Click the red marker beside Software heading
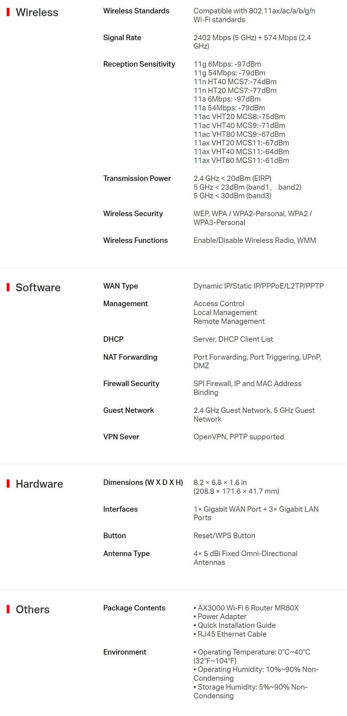 coord(8,287)
